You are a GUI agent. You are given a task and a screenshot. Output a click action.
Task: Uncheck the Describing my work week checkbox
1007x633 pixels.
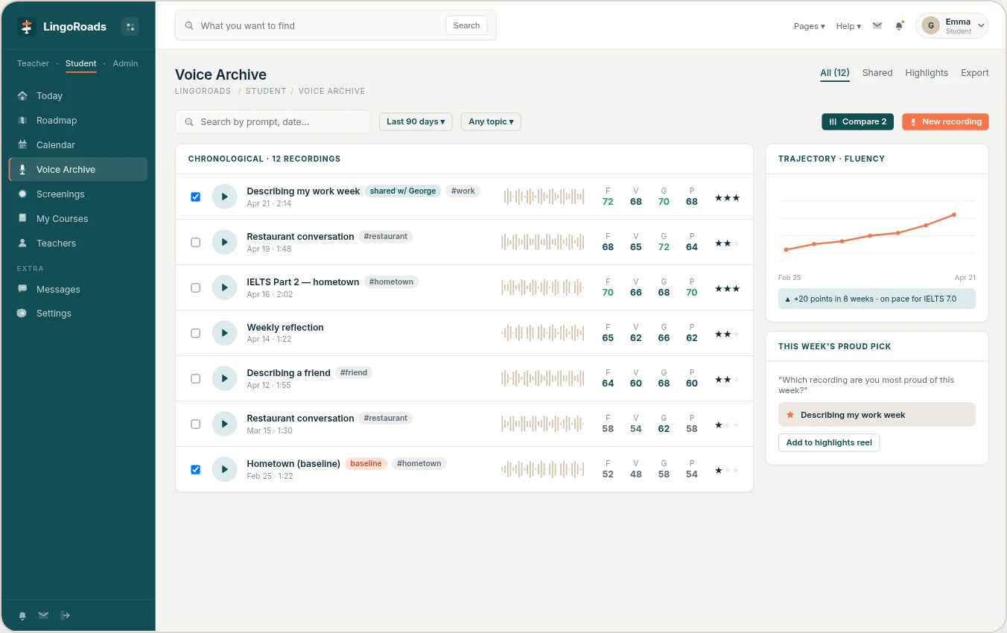point(195,197)
